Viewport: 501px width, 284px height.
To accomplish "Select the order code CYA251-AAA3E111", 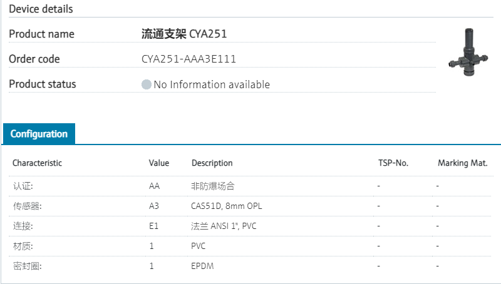I will [x=189, y=59].
